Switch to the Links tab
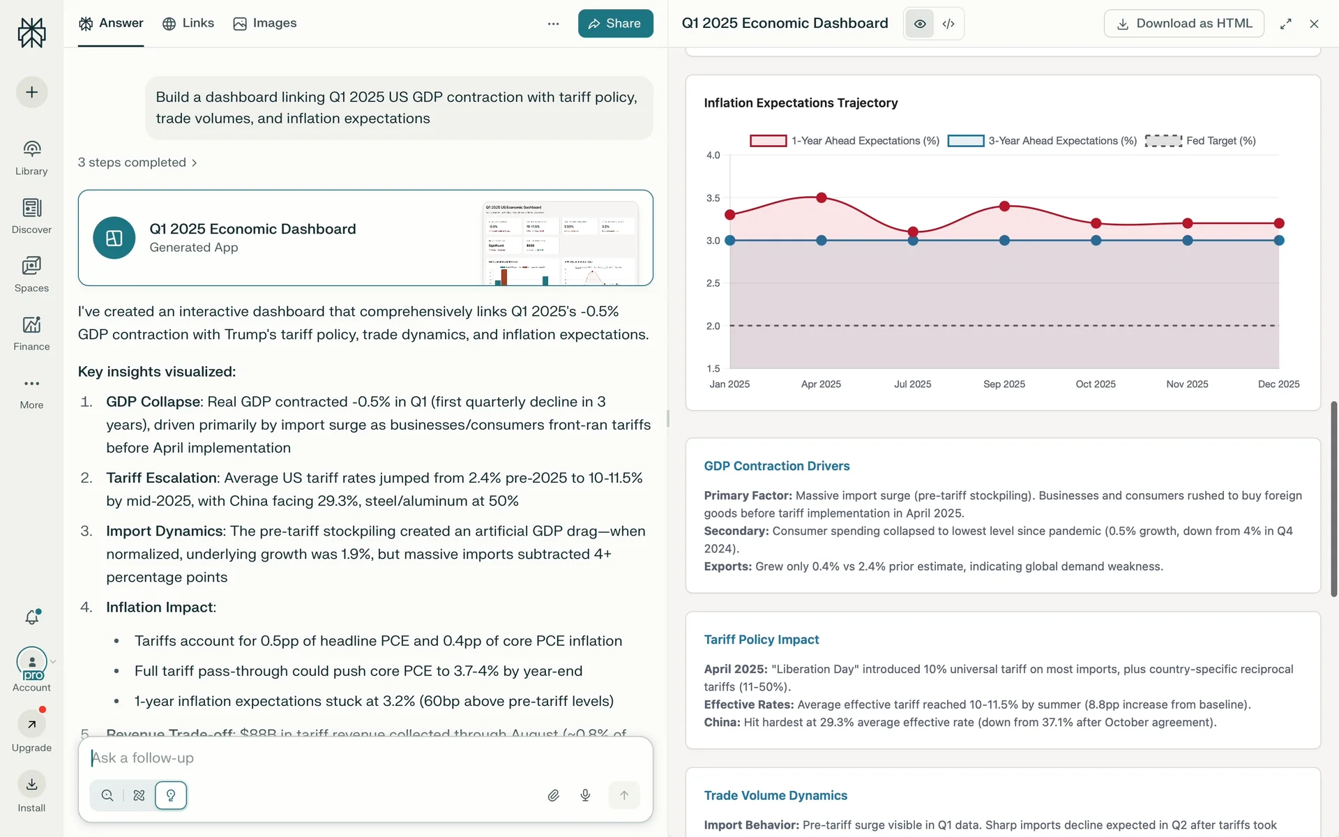This screenshot has height=837, width=1339. (x=188, y=23)
